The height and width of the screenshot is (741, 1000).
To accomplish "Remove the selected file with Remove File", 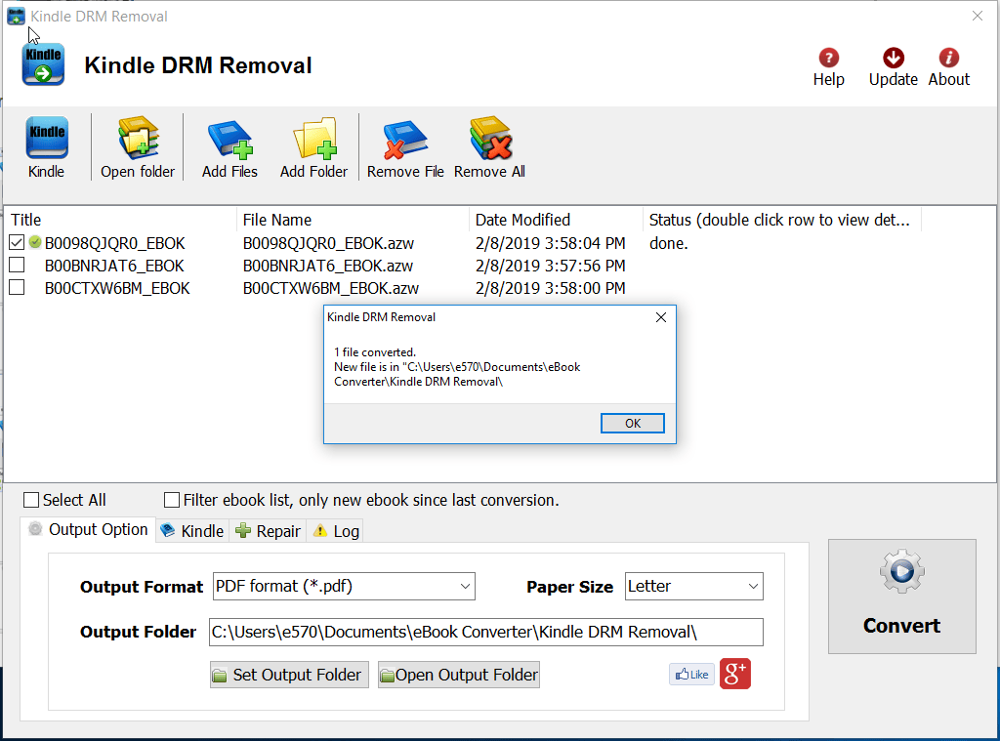I will pyautogui.click(x=404, y=144).
